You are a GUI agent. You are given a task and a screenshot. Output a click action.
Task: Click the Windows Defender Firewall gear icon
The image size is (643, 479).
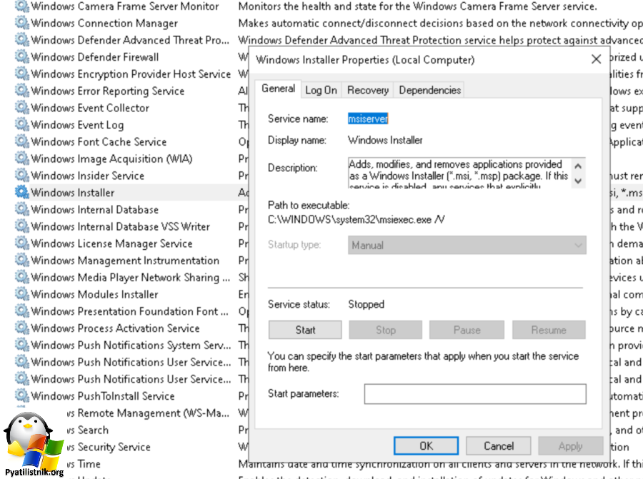[21, 57]
